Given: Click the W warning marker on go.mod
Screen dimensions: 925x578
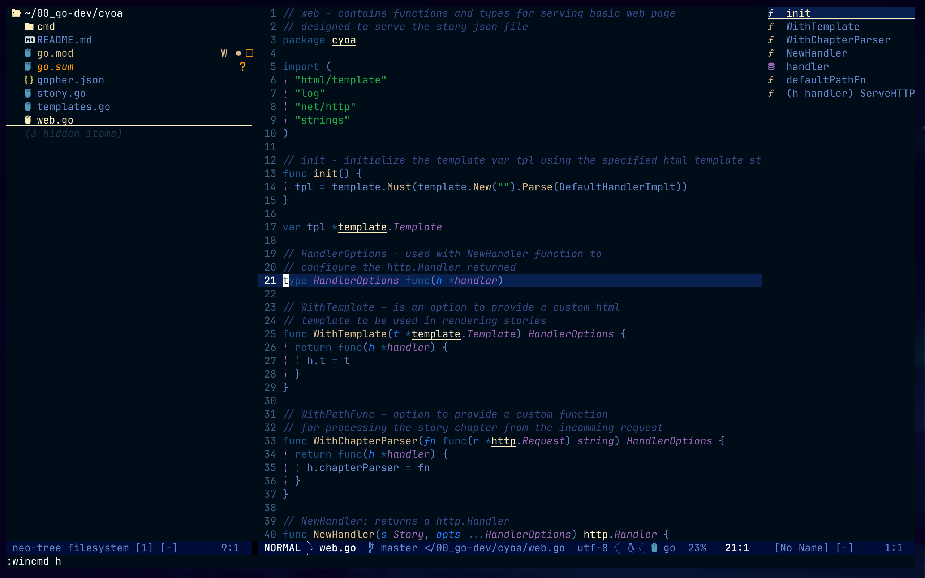Looking at the screenshot, I should (x=224, y=53).
